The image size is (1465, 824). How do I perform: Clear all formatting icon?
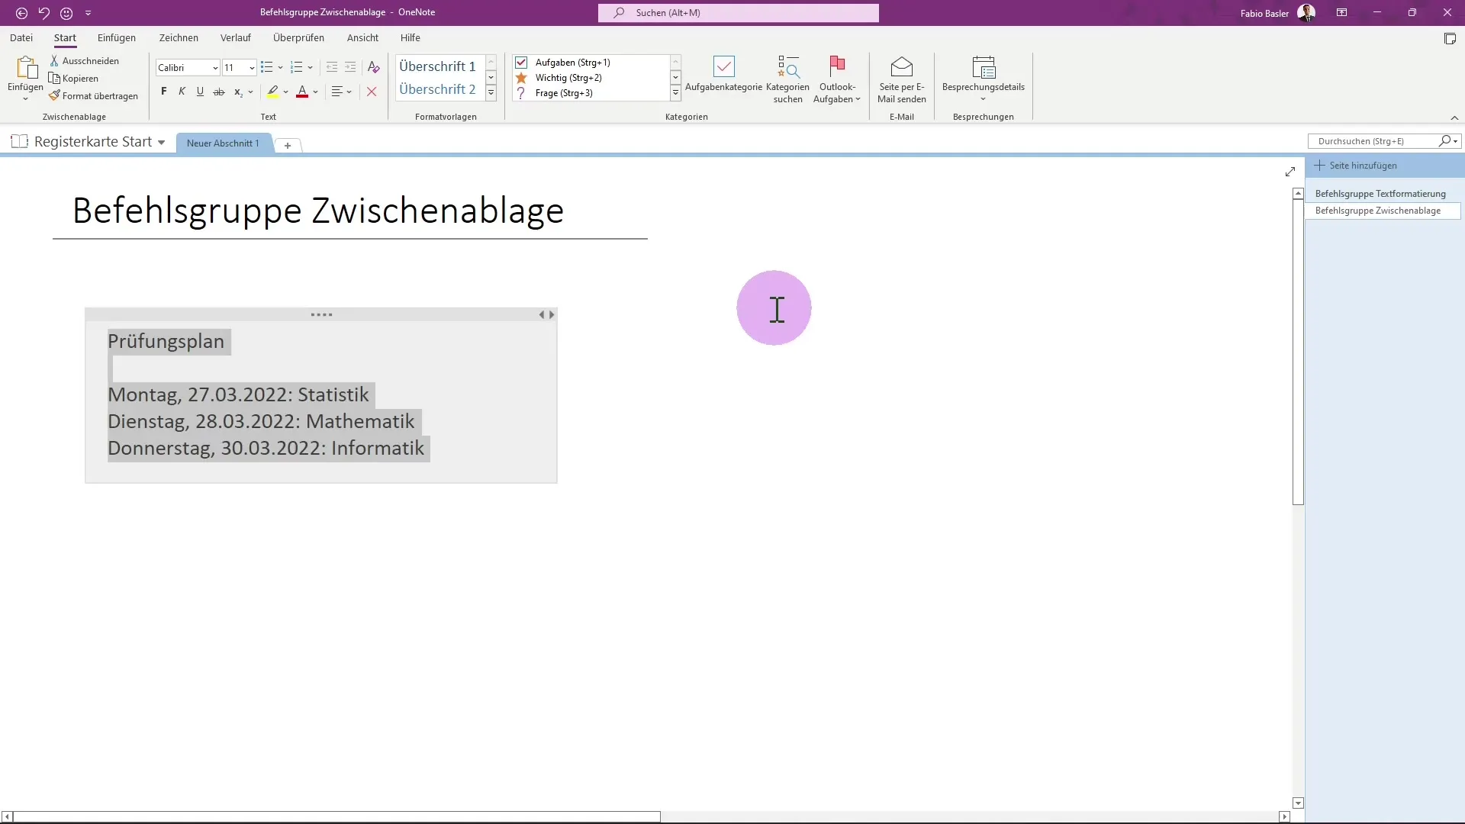[x=373, y=67]
